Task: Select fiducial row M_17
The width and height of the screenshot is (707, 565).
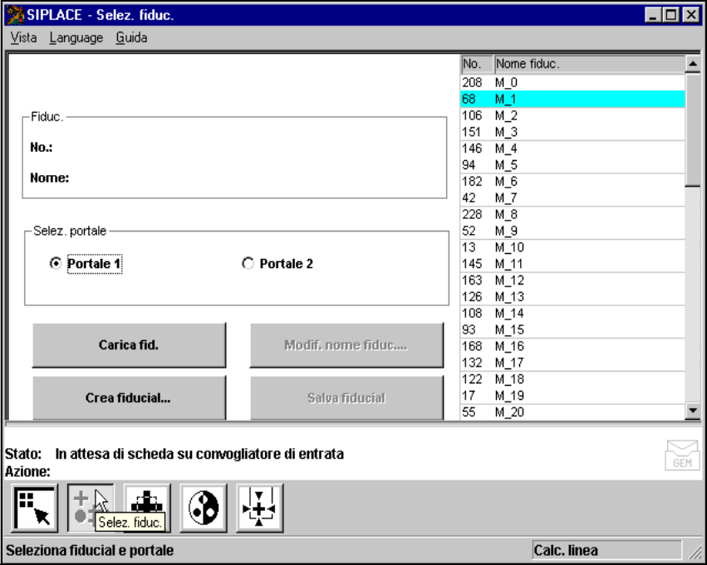Action: (572, 363)
